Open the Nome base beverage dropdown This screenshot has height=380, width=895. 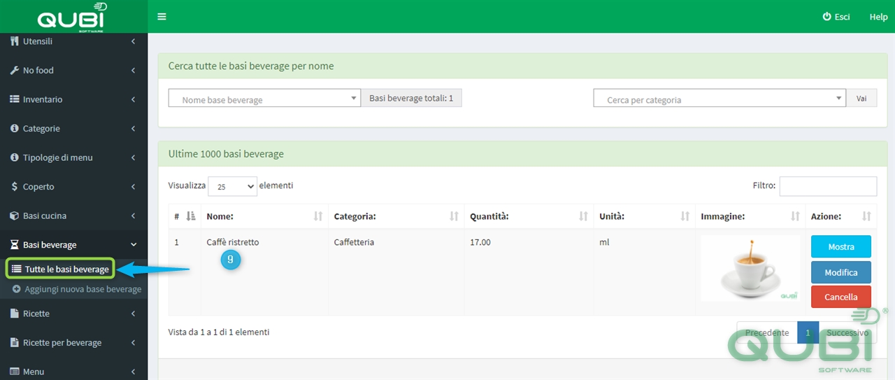click(264, 99)
